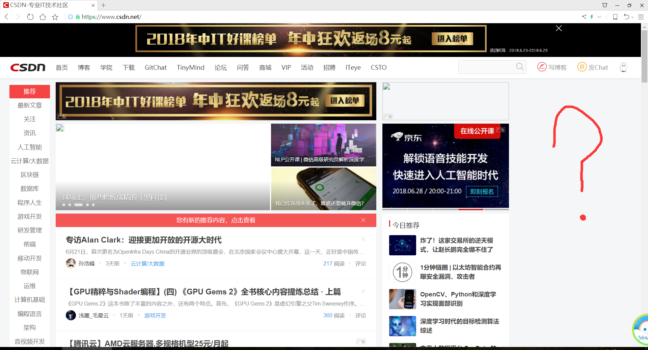Open 下载 in navigation bar
Screen dimensions: 648x350
point(129,68)
